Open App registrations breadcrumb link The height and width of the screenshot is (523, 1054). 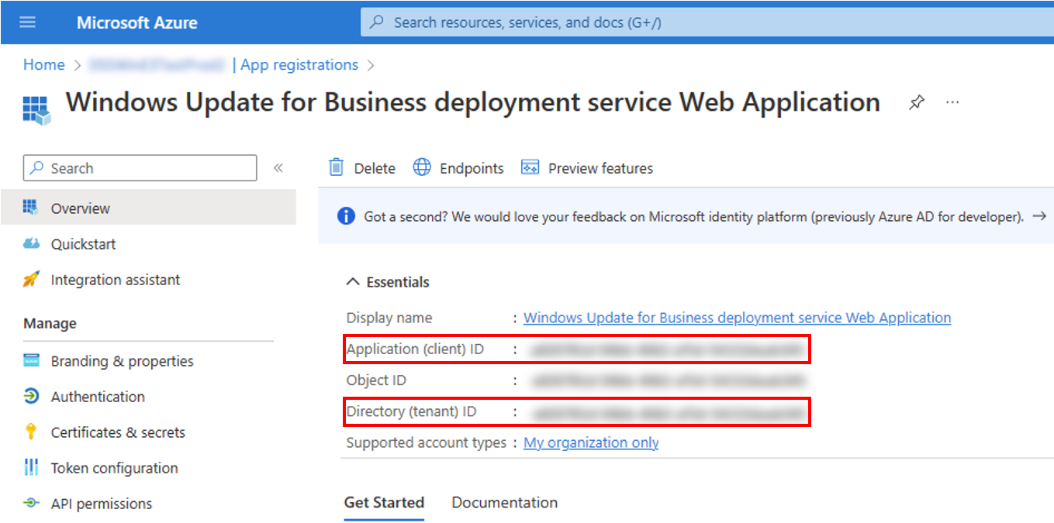point(299,65)
